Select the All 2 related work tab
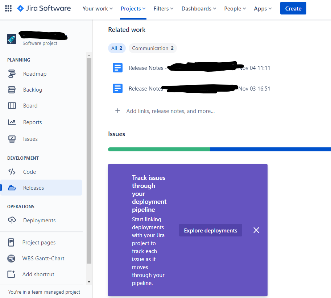The width and height of the screenshot is (331, 298). pos(117,48)
